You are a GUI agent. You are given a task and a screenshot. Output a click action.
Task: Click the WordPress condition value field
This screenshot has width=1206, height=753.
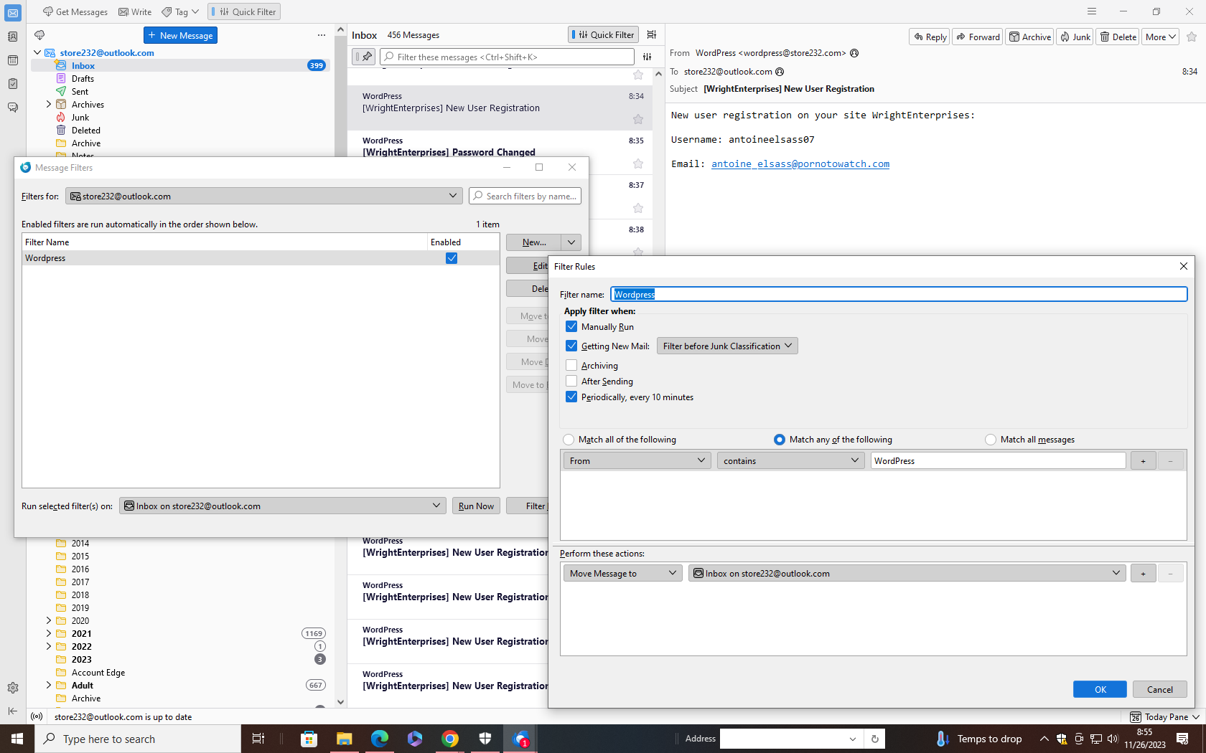click(998, 460)
